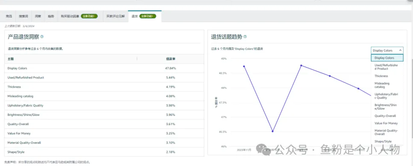Viewport: 413px width, 166px height.
Task: Click the 2.18% mention rate value
Action: 171,152
